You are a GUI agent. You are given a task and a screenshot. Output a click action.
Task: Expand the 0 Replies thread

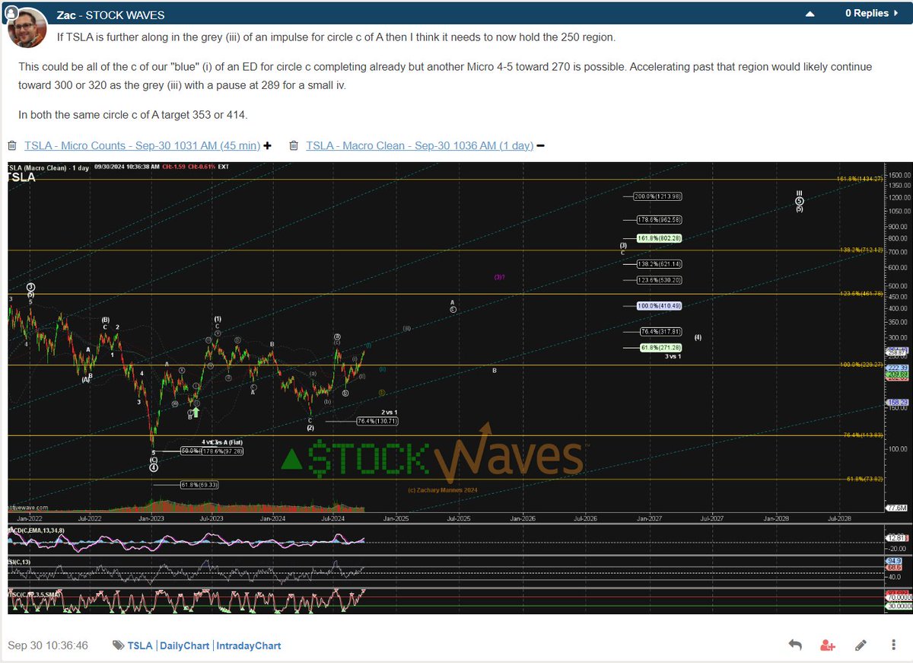(x=867, y=12)
